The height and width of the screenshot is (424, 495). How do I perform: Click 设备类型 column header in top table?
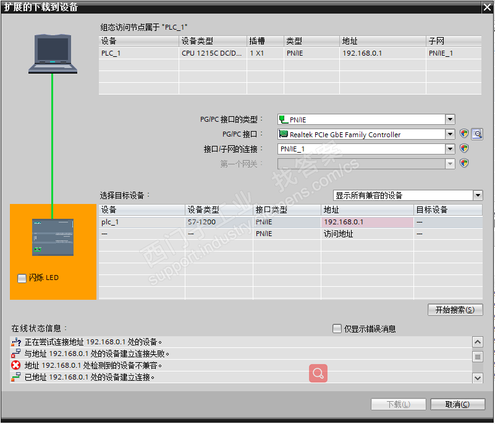[x=213, y=41]
